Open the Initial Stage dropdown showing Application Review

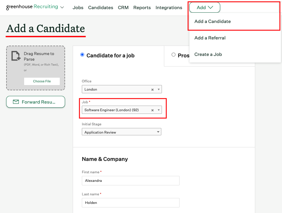[158, 132]
